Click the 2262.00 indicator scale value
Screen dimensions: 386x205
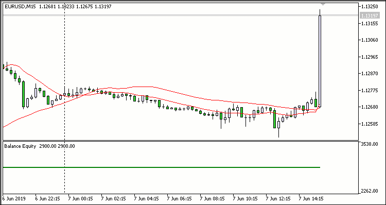coord(370,191)
